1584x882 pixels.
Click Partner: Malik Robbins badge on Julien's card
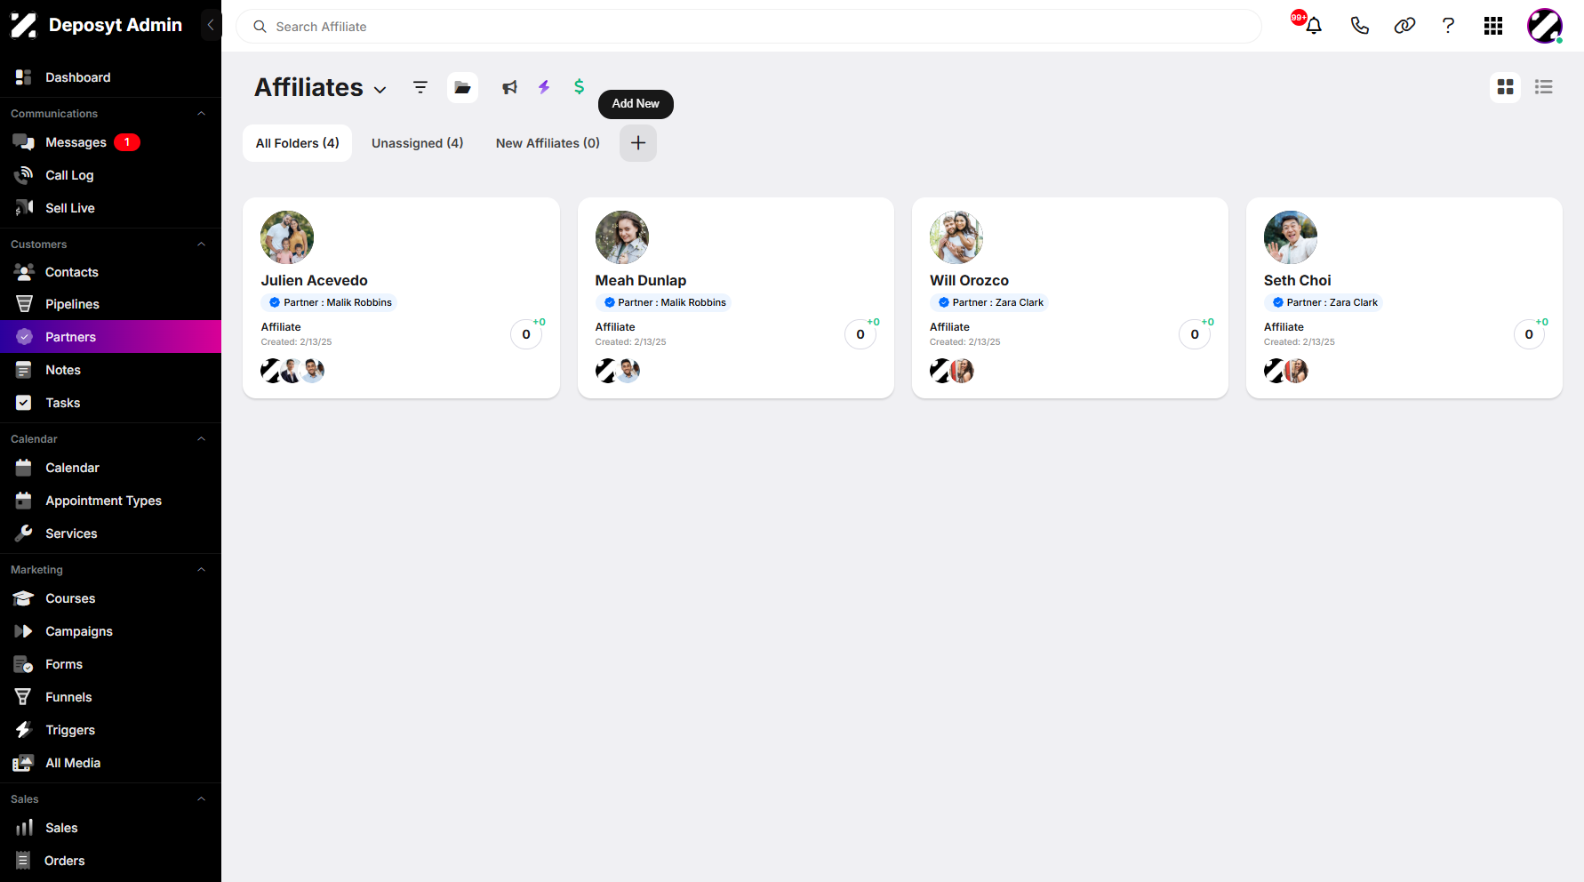330,302
